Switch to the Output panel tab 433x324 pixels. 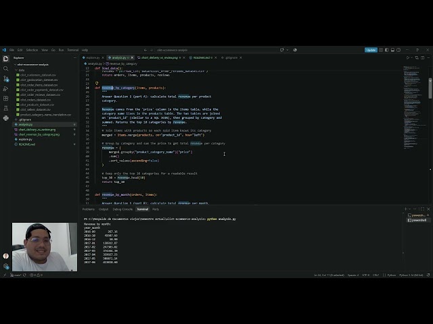coord(104,209)
